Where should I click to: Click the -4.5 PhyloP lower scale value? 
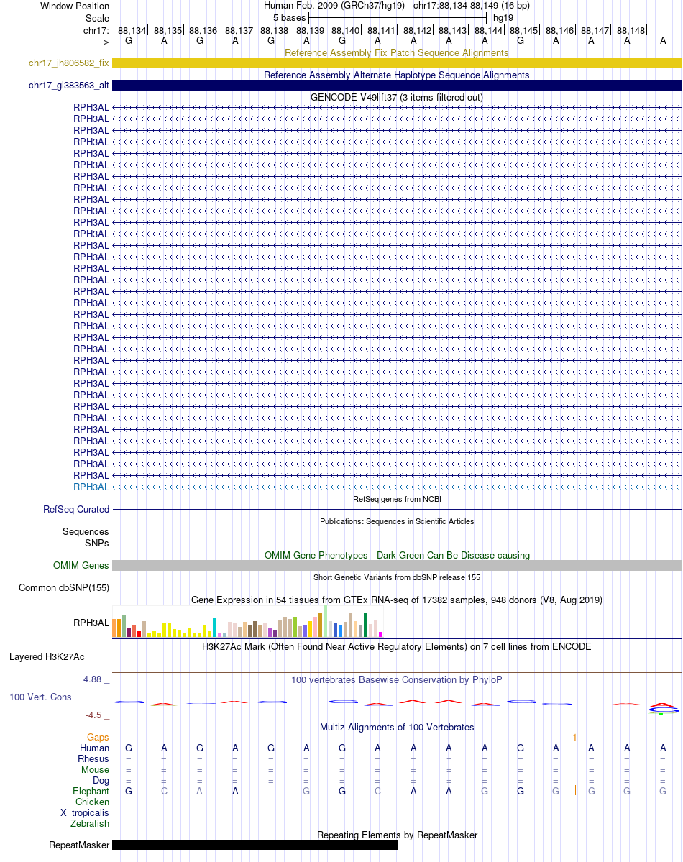(93, 715)
